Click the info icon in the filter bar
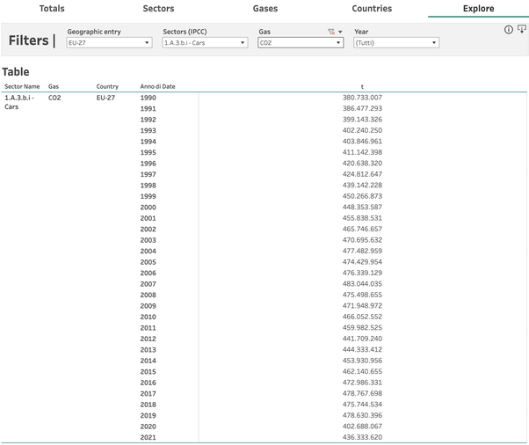The image size is (529, 445). click(x=508, y=30)
